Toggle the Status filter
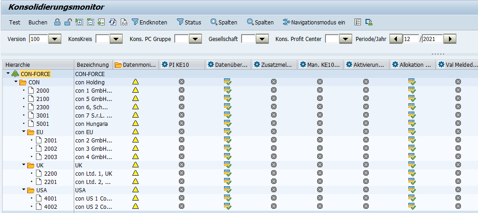The image size is (478, 213). pyautogui.click(x=189, y=22)
